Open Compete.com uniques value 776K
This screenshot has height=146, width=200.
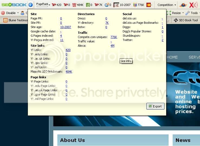pyautogui.click(x=114, y=37)
